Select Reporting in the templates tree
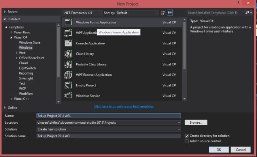Screen dimensions: 257x157 (26, 73)
